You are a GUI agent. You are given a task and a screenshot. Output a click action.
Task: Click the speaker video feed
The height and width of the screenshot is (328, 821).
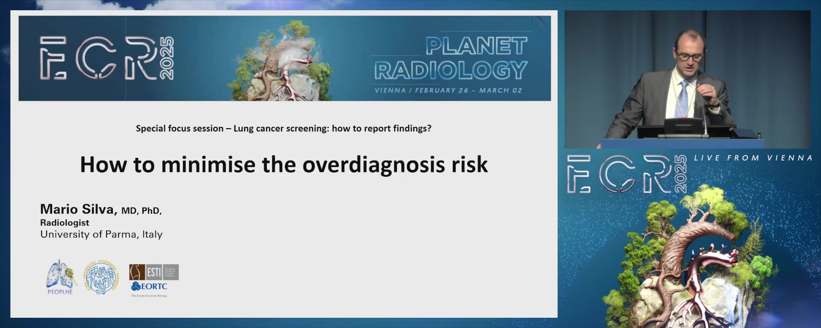[x=688, y=79]
